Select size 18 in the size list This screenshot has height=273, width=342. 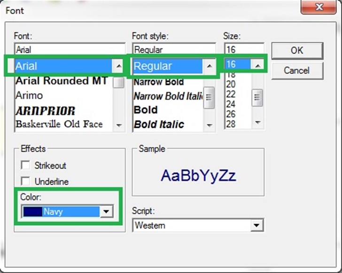231,74
